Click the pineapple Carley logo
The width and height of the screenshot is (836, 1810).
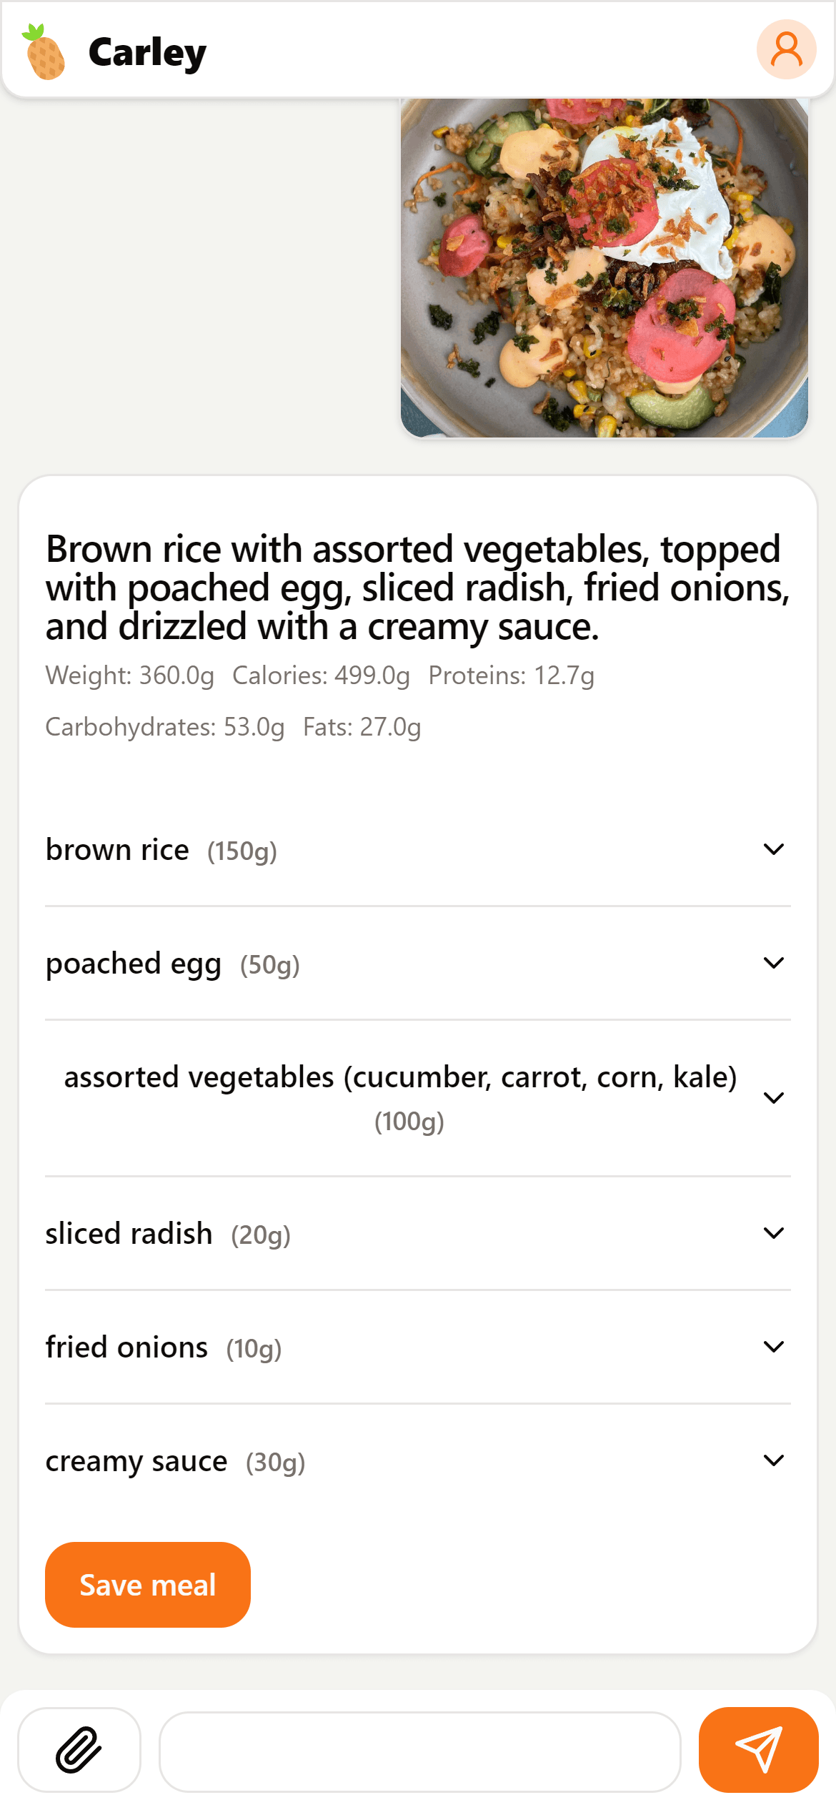click(44, 51)
